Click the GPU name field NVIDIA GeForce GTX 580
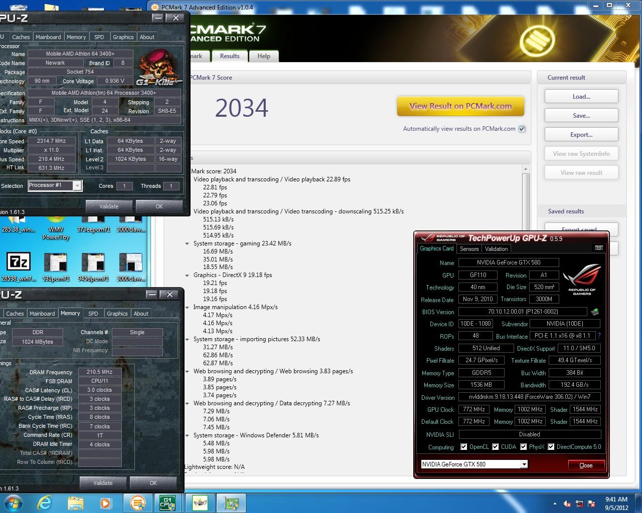 509,263
